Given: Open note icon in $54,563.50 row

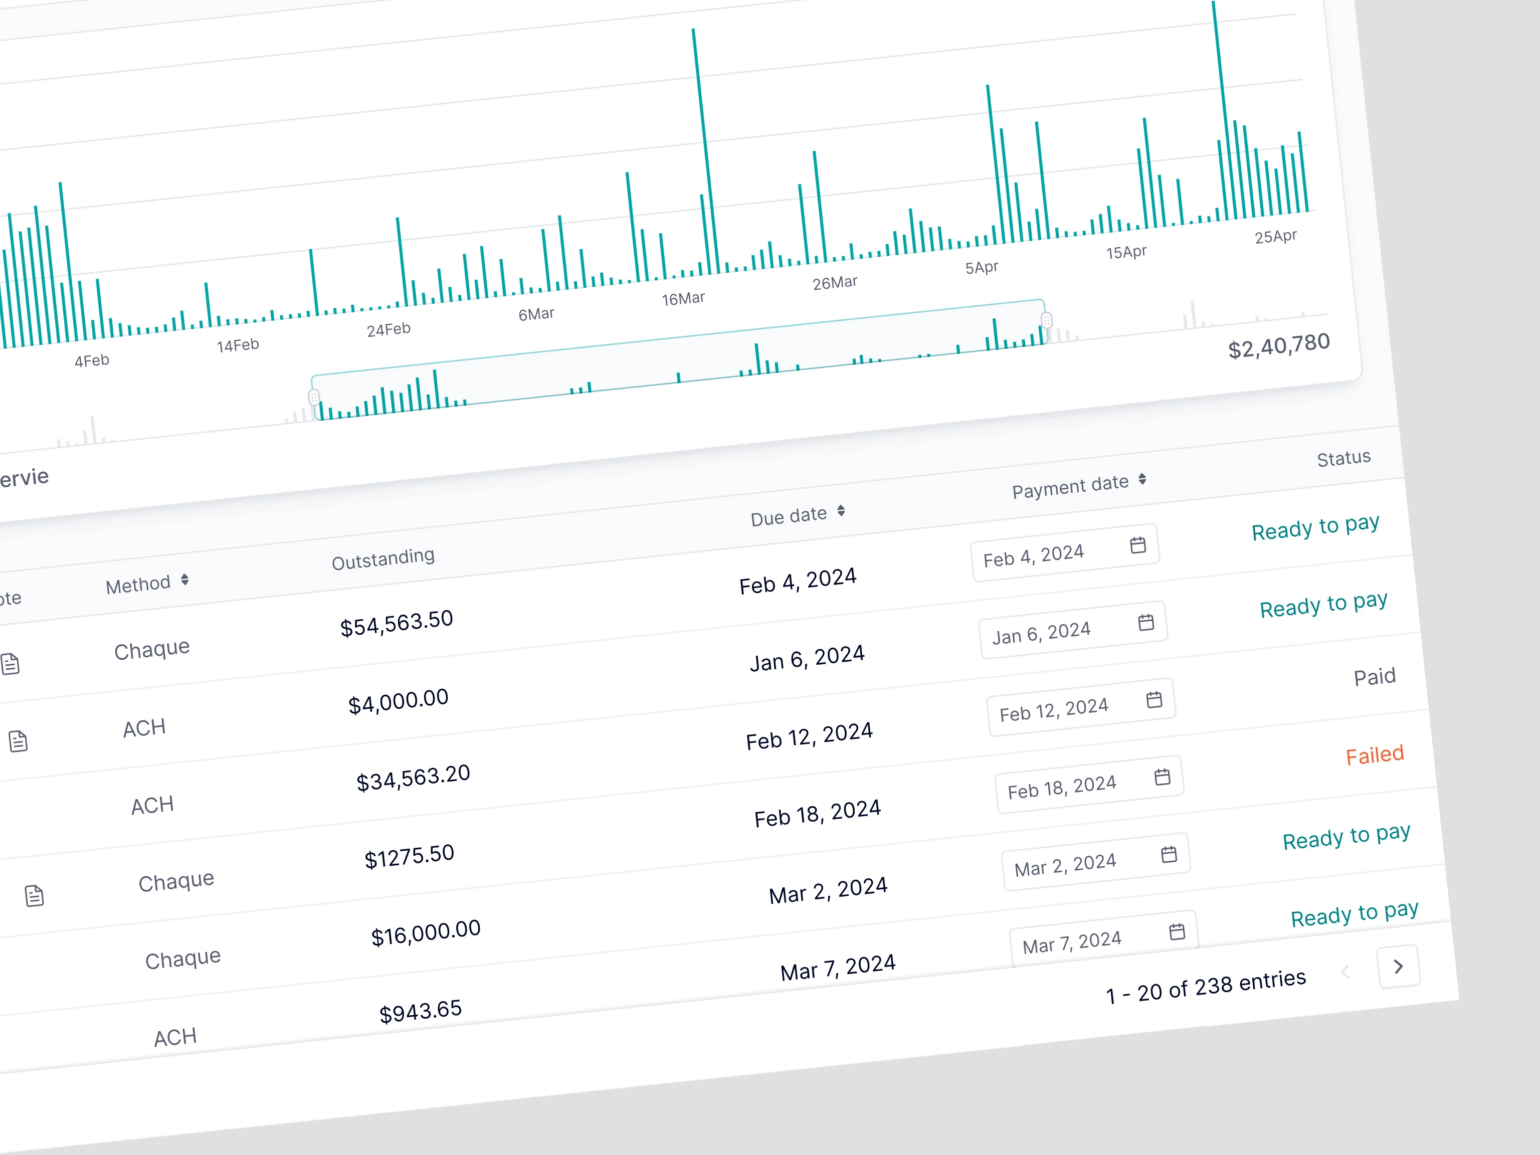Looking at the screenshot, I should (x=11, y=664).
